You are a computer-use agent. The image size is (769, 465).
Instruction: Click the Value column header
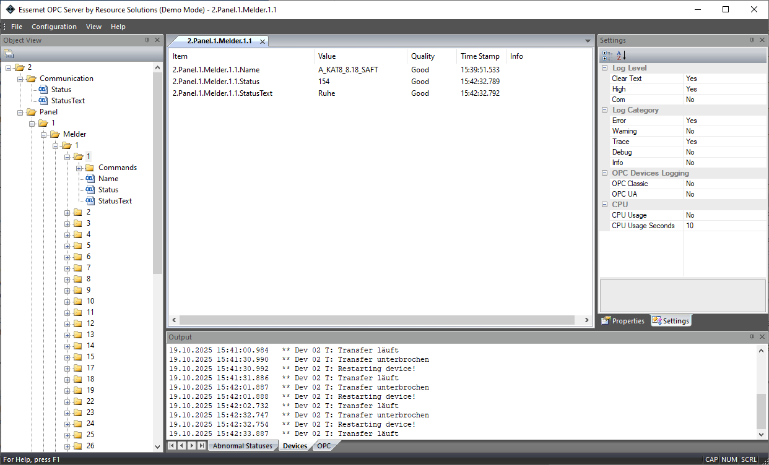click(x=359, y=56)
